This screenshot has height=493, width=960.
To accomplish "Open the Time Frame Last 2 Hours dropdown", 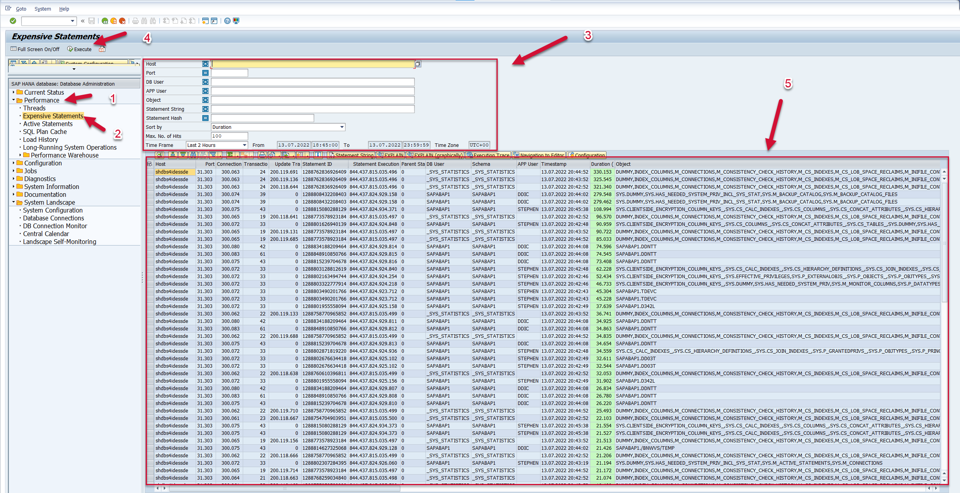I will [x=244, y=145].
